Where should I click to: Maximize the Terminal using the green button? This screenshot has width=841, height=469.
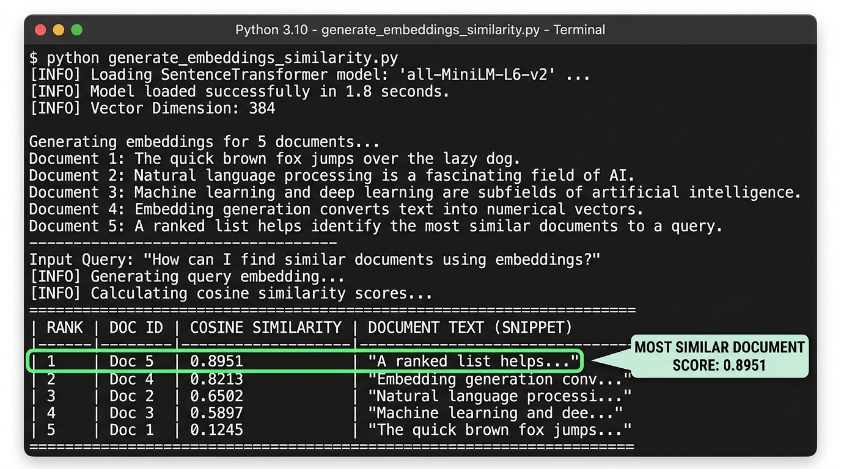(x=76, y=30)
